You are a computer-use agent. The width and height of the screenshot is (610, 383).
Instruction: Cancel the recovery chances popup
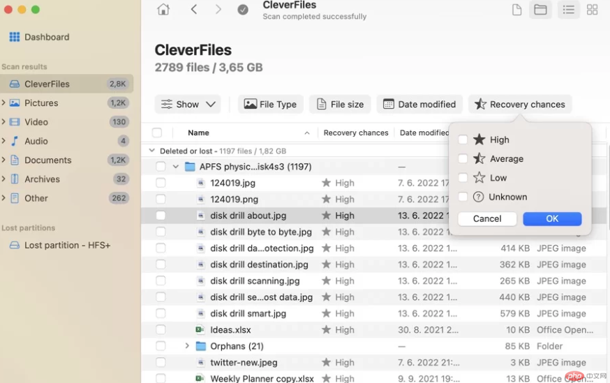(487, 218)
